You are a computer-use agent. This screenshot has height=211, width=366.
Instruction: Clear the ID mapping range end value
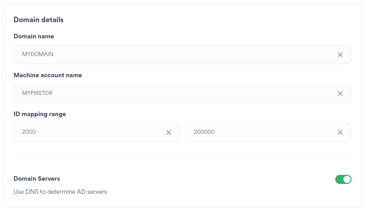click(x=340, y=132)
